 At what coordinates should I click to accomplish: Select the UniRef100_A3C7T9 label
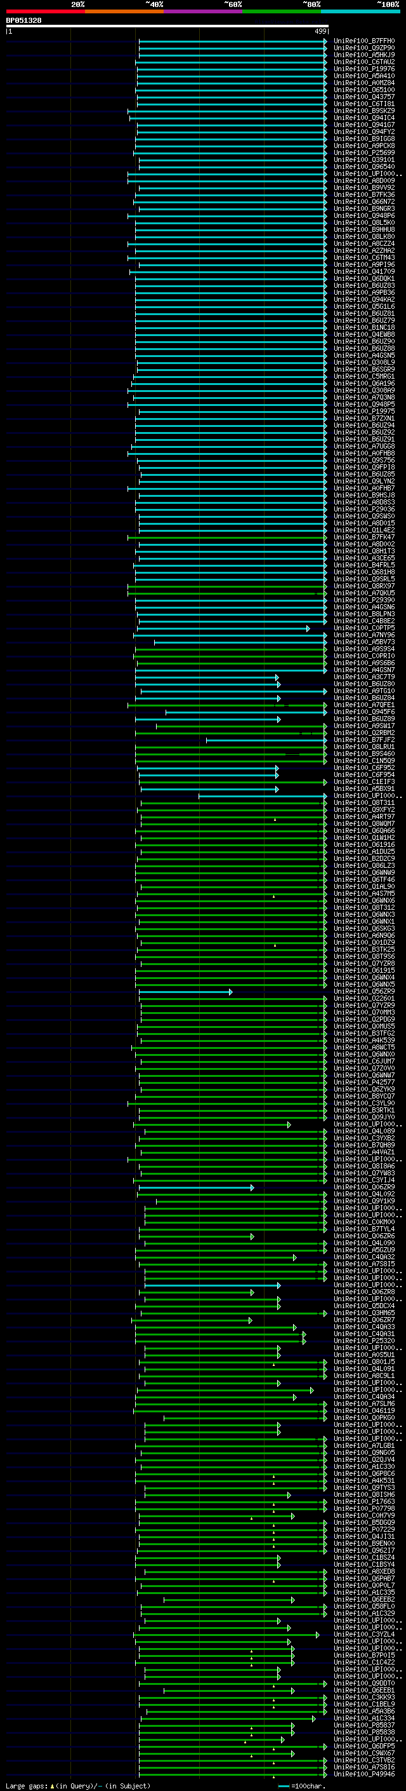pyautogui.click(x=363, y=677)
